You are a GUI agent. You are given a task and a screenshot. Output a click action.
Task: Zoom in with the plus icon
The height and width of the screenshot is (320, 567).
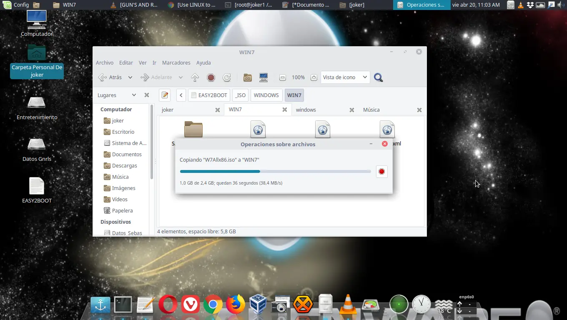pyautogui.click(x=314, y=77)
